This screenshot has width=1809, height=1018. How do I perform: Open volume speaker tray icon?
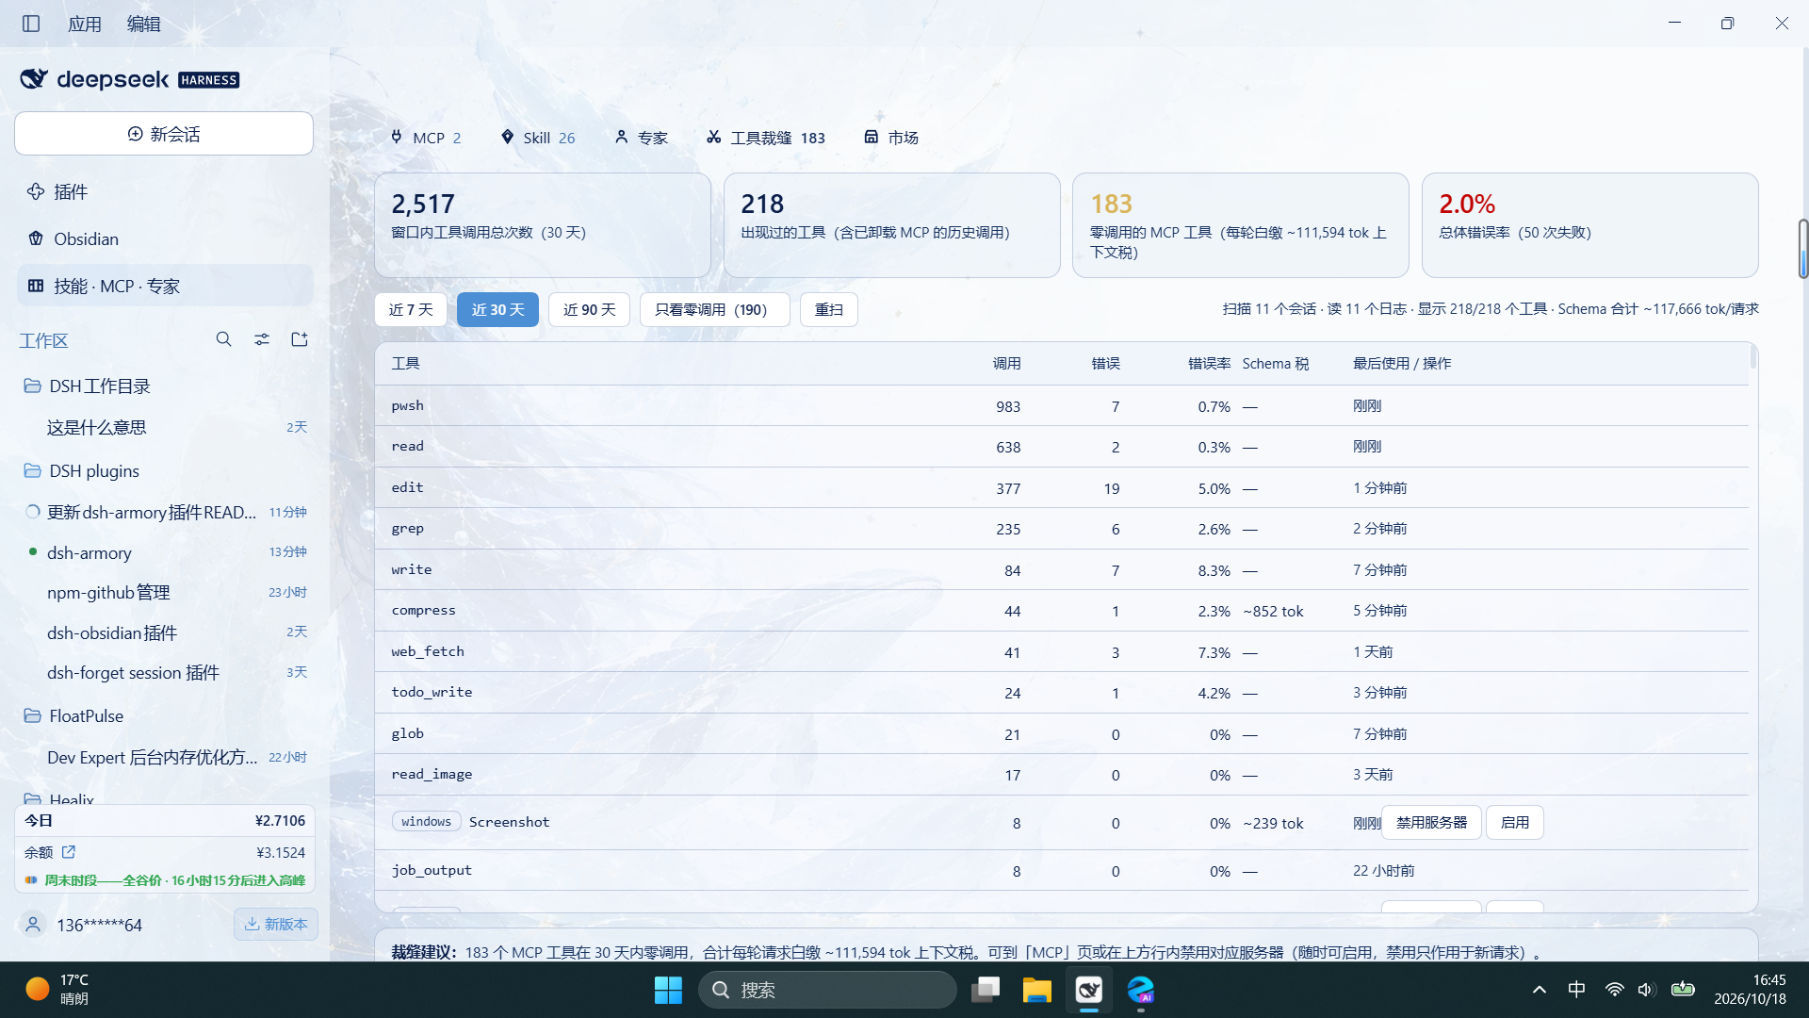(x=1646, y=990)
